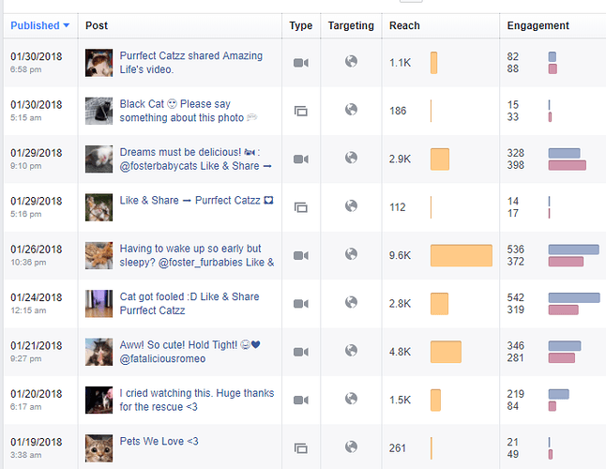Click the Engagement column header
This screenshot has width=606, height=469.
pos(538,25)
